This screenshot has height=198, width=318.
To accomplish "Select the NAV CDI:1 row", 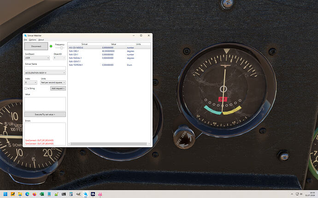I will (x=109, y=55).
